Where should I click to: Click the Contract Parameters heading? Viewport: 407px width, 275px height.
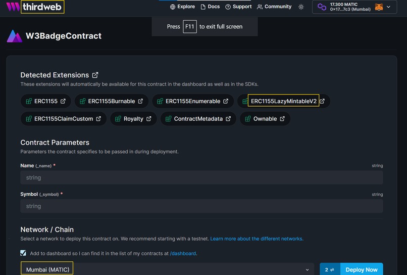[x=55, y=143]
